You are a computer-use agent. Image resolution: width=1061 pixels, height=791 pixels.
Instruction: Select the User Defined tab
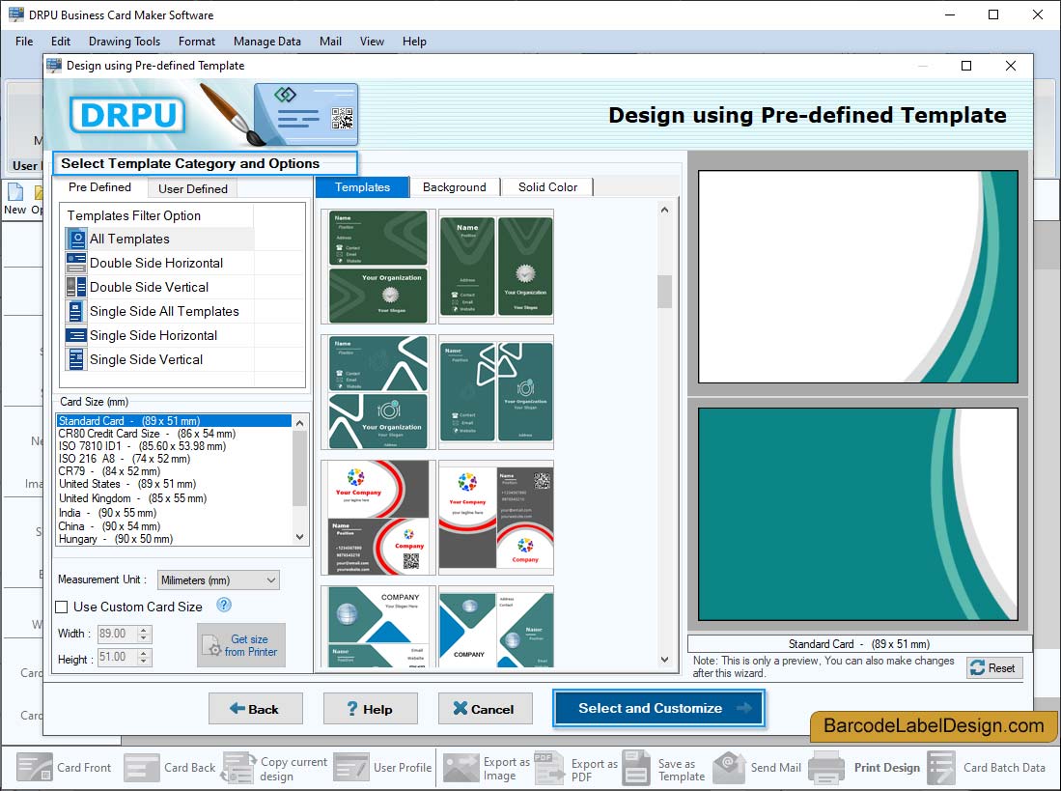(x=193, y=188)
